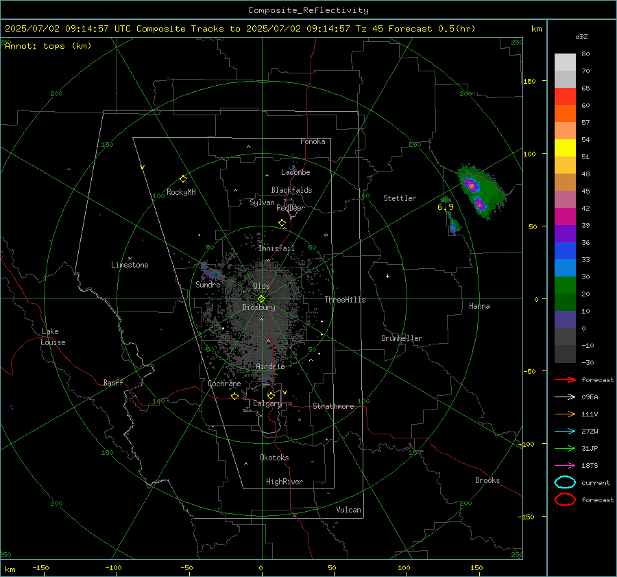The height and width of the screenshot is (577, 617).
Task: Click the yellow diamond marker above RedDeer
Action: tap(282, 223)
